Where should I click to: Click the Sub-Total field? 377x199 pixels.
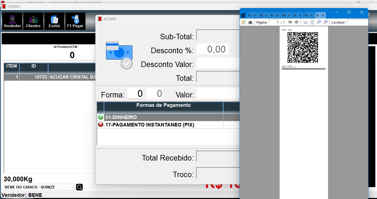point(218,35)
